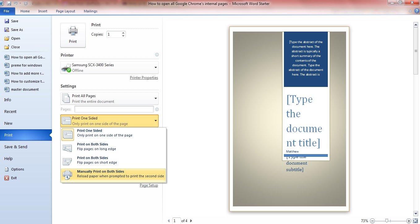Click the Printer info icon
This screenshot has width=420, height=224.
[157, 55]
